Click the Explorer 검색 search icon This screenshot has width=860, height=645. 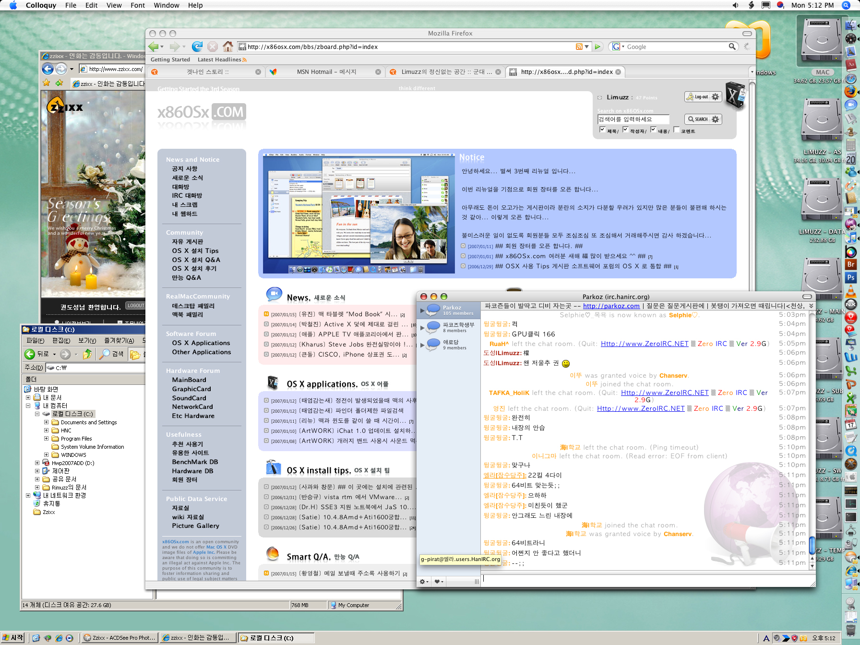click(111, 354)
